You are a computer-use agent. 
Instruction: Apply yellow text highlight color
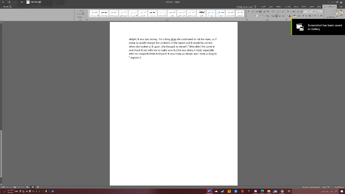(294, 16)
